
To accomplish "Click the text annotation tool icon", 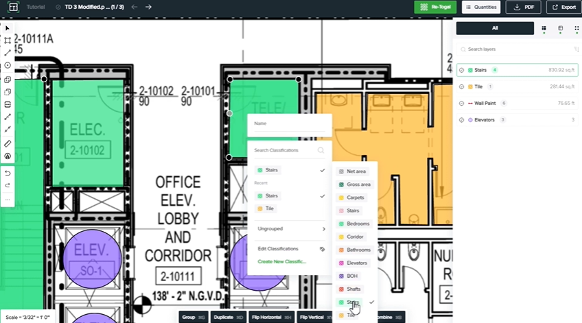I will [x=8, y=156].
